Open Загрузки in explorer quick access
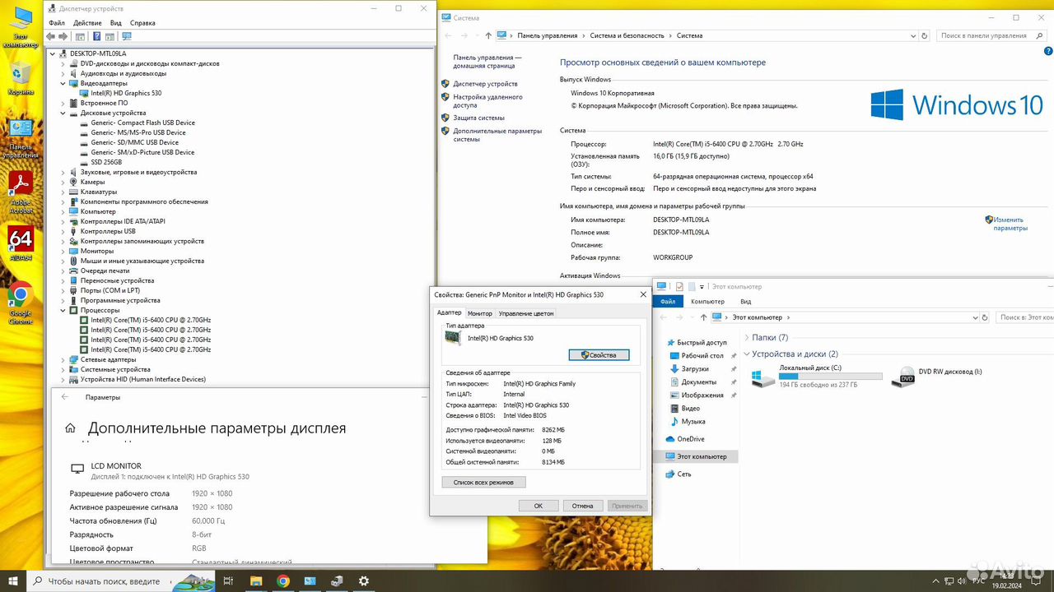Screen dimensions: 1054x592 (x=695, y=369)
